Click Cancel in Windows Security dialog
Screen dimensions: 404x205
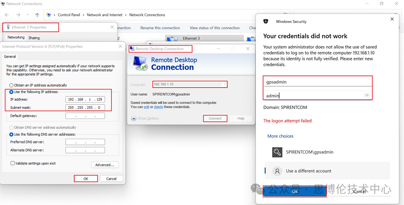[x=360, y=192]
